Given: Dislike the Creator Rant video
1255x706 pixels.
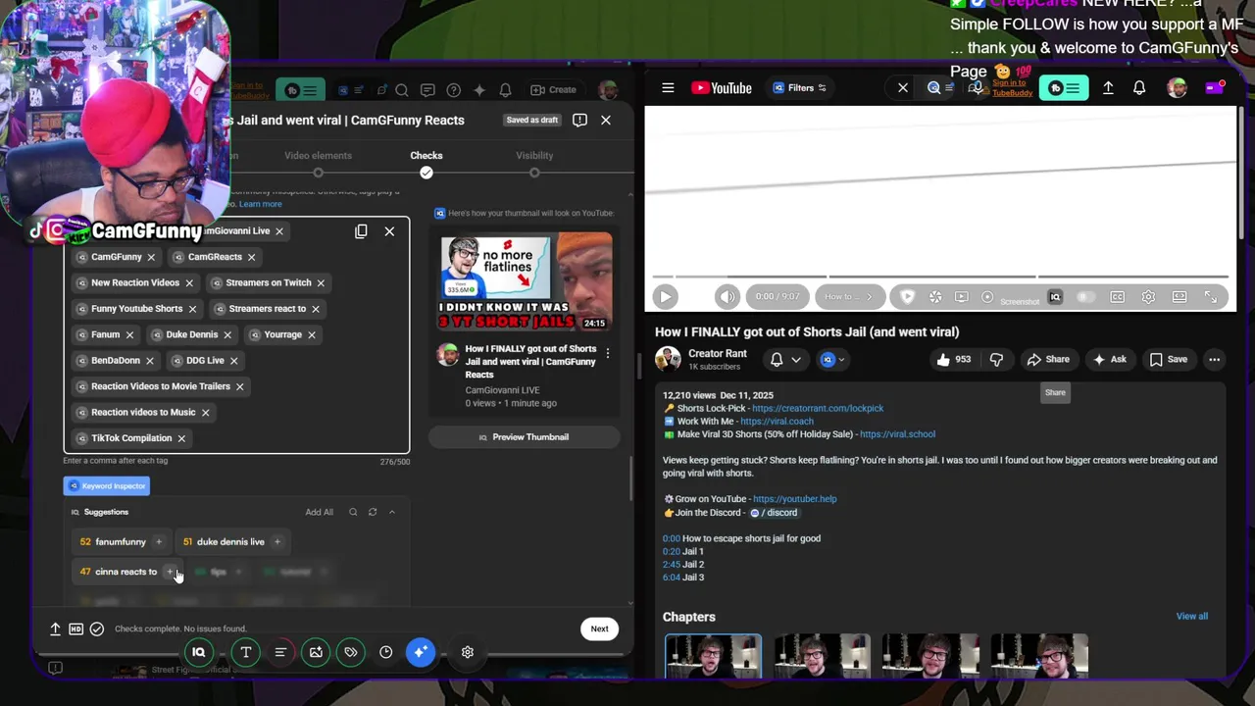Looking at the screenshot, I should click(x=996, y=360).
